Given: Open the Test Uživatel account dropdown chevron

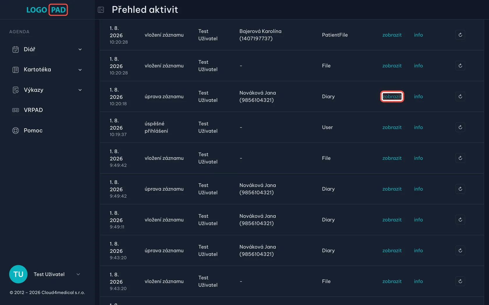Looking at the screenshot, I should pos(78,274).
